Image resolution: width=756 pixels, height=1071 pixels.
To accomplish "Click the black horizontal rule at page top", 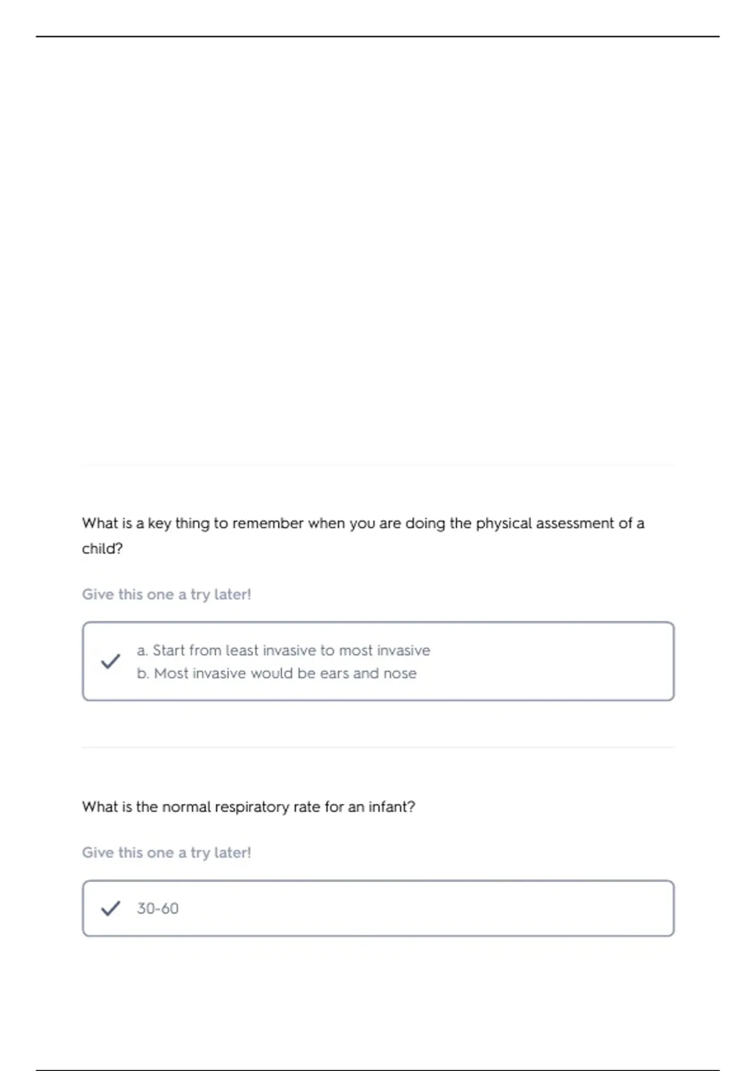I will coord(378,37).
